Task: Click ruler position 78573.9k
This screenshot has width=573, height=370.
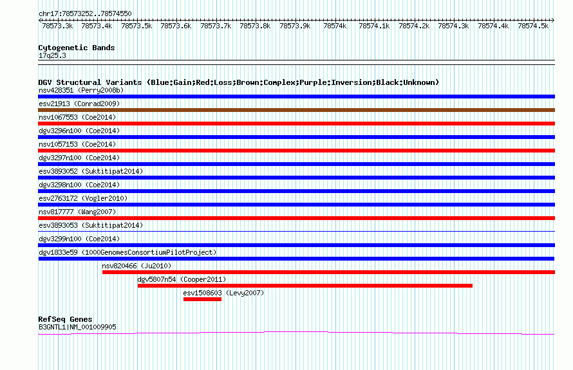Action: pyautogui.click(x=296, y=26)
